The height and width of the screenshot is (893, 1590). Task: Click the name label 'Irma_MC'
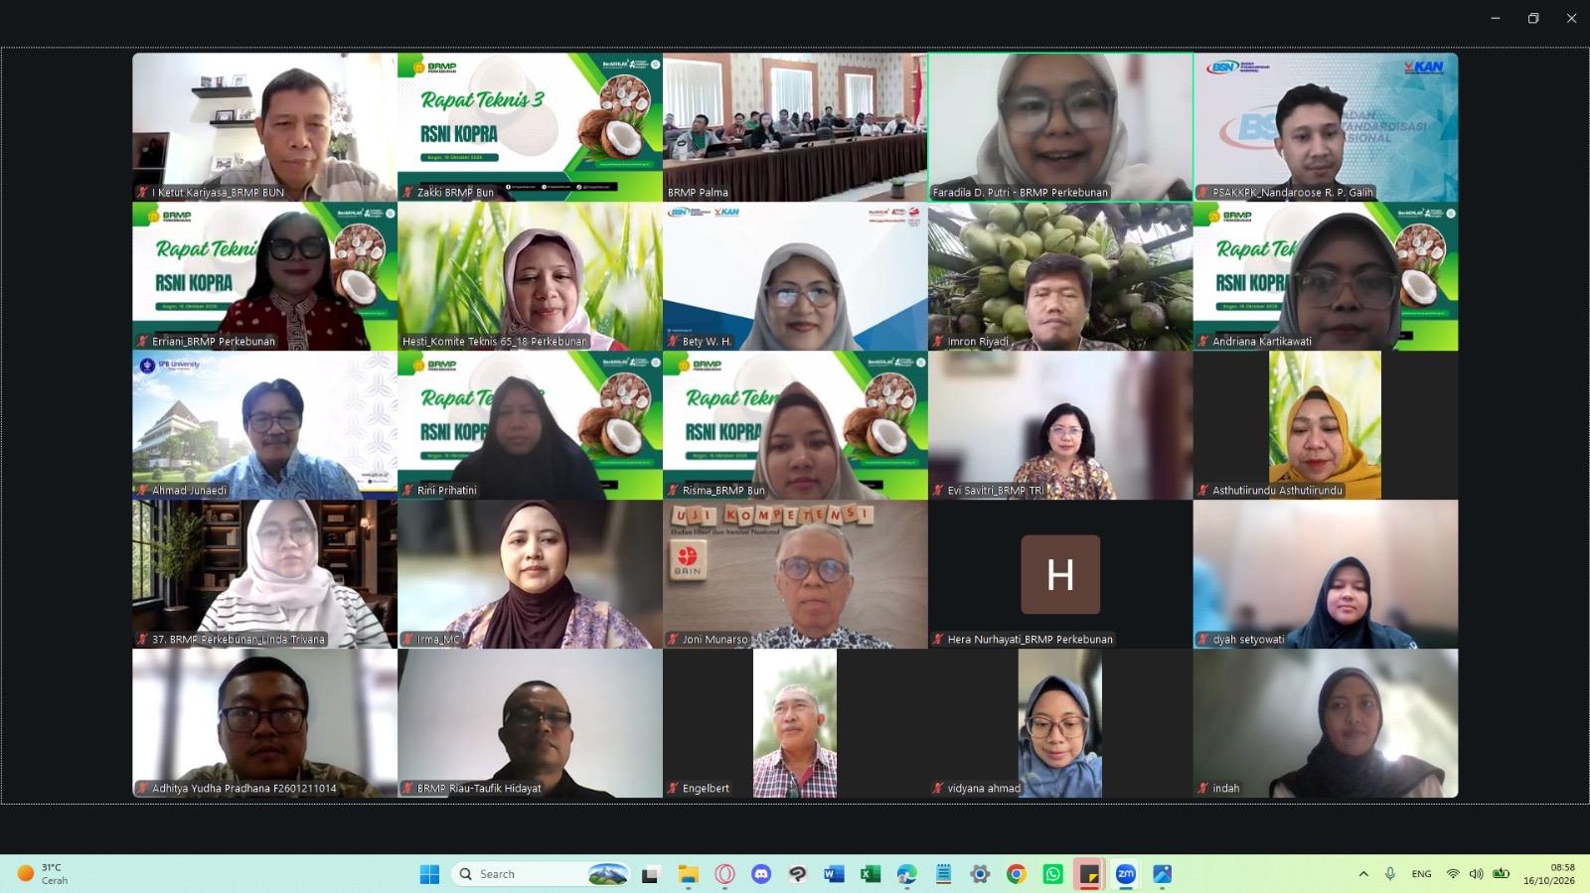tap(438, 640)
